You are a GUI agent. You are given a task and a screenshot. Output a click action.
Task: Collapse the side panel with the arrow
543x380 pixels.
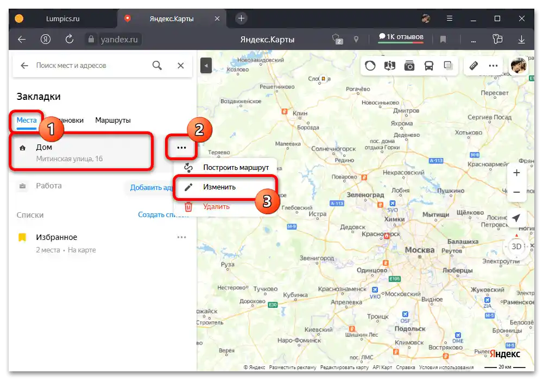click(206, 66)
